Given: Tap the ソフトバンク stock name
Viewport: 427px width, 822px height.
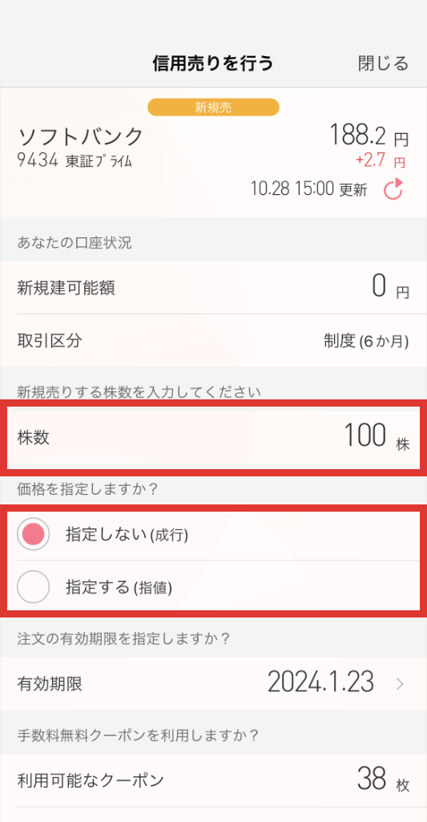Looking at the screenshot, I should [80, 136].
